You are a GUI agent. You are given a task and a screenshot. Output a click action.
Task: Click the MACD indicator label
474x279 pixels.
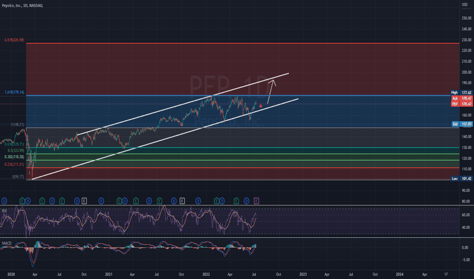pyautogui.click(x=7, y=243)
